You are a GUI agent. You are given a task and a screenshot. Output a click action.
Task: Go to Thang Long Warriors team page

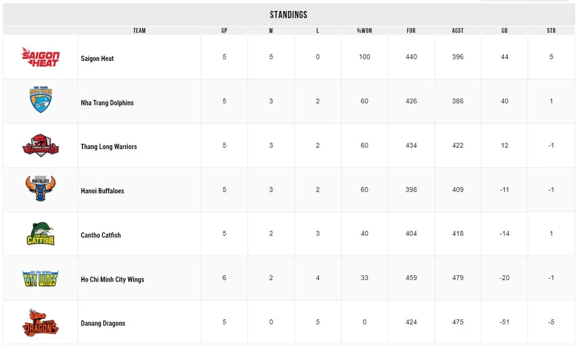coord(109,147)
